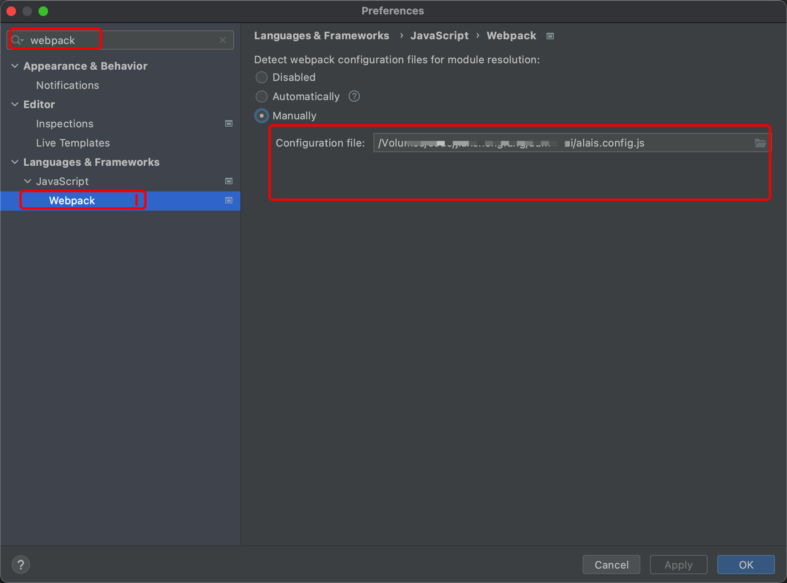The width and height of the screenshot is (787, 583).
Task: Click project-level icon beside JavaScript item
Action: 229,181
